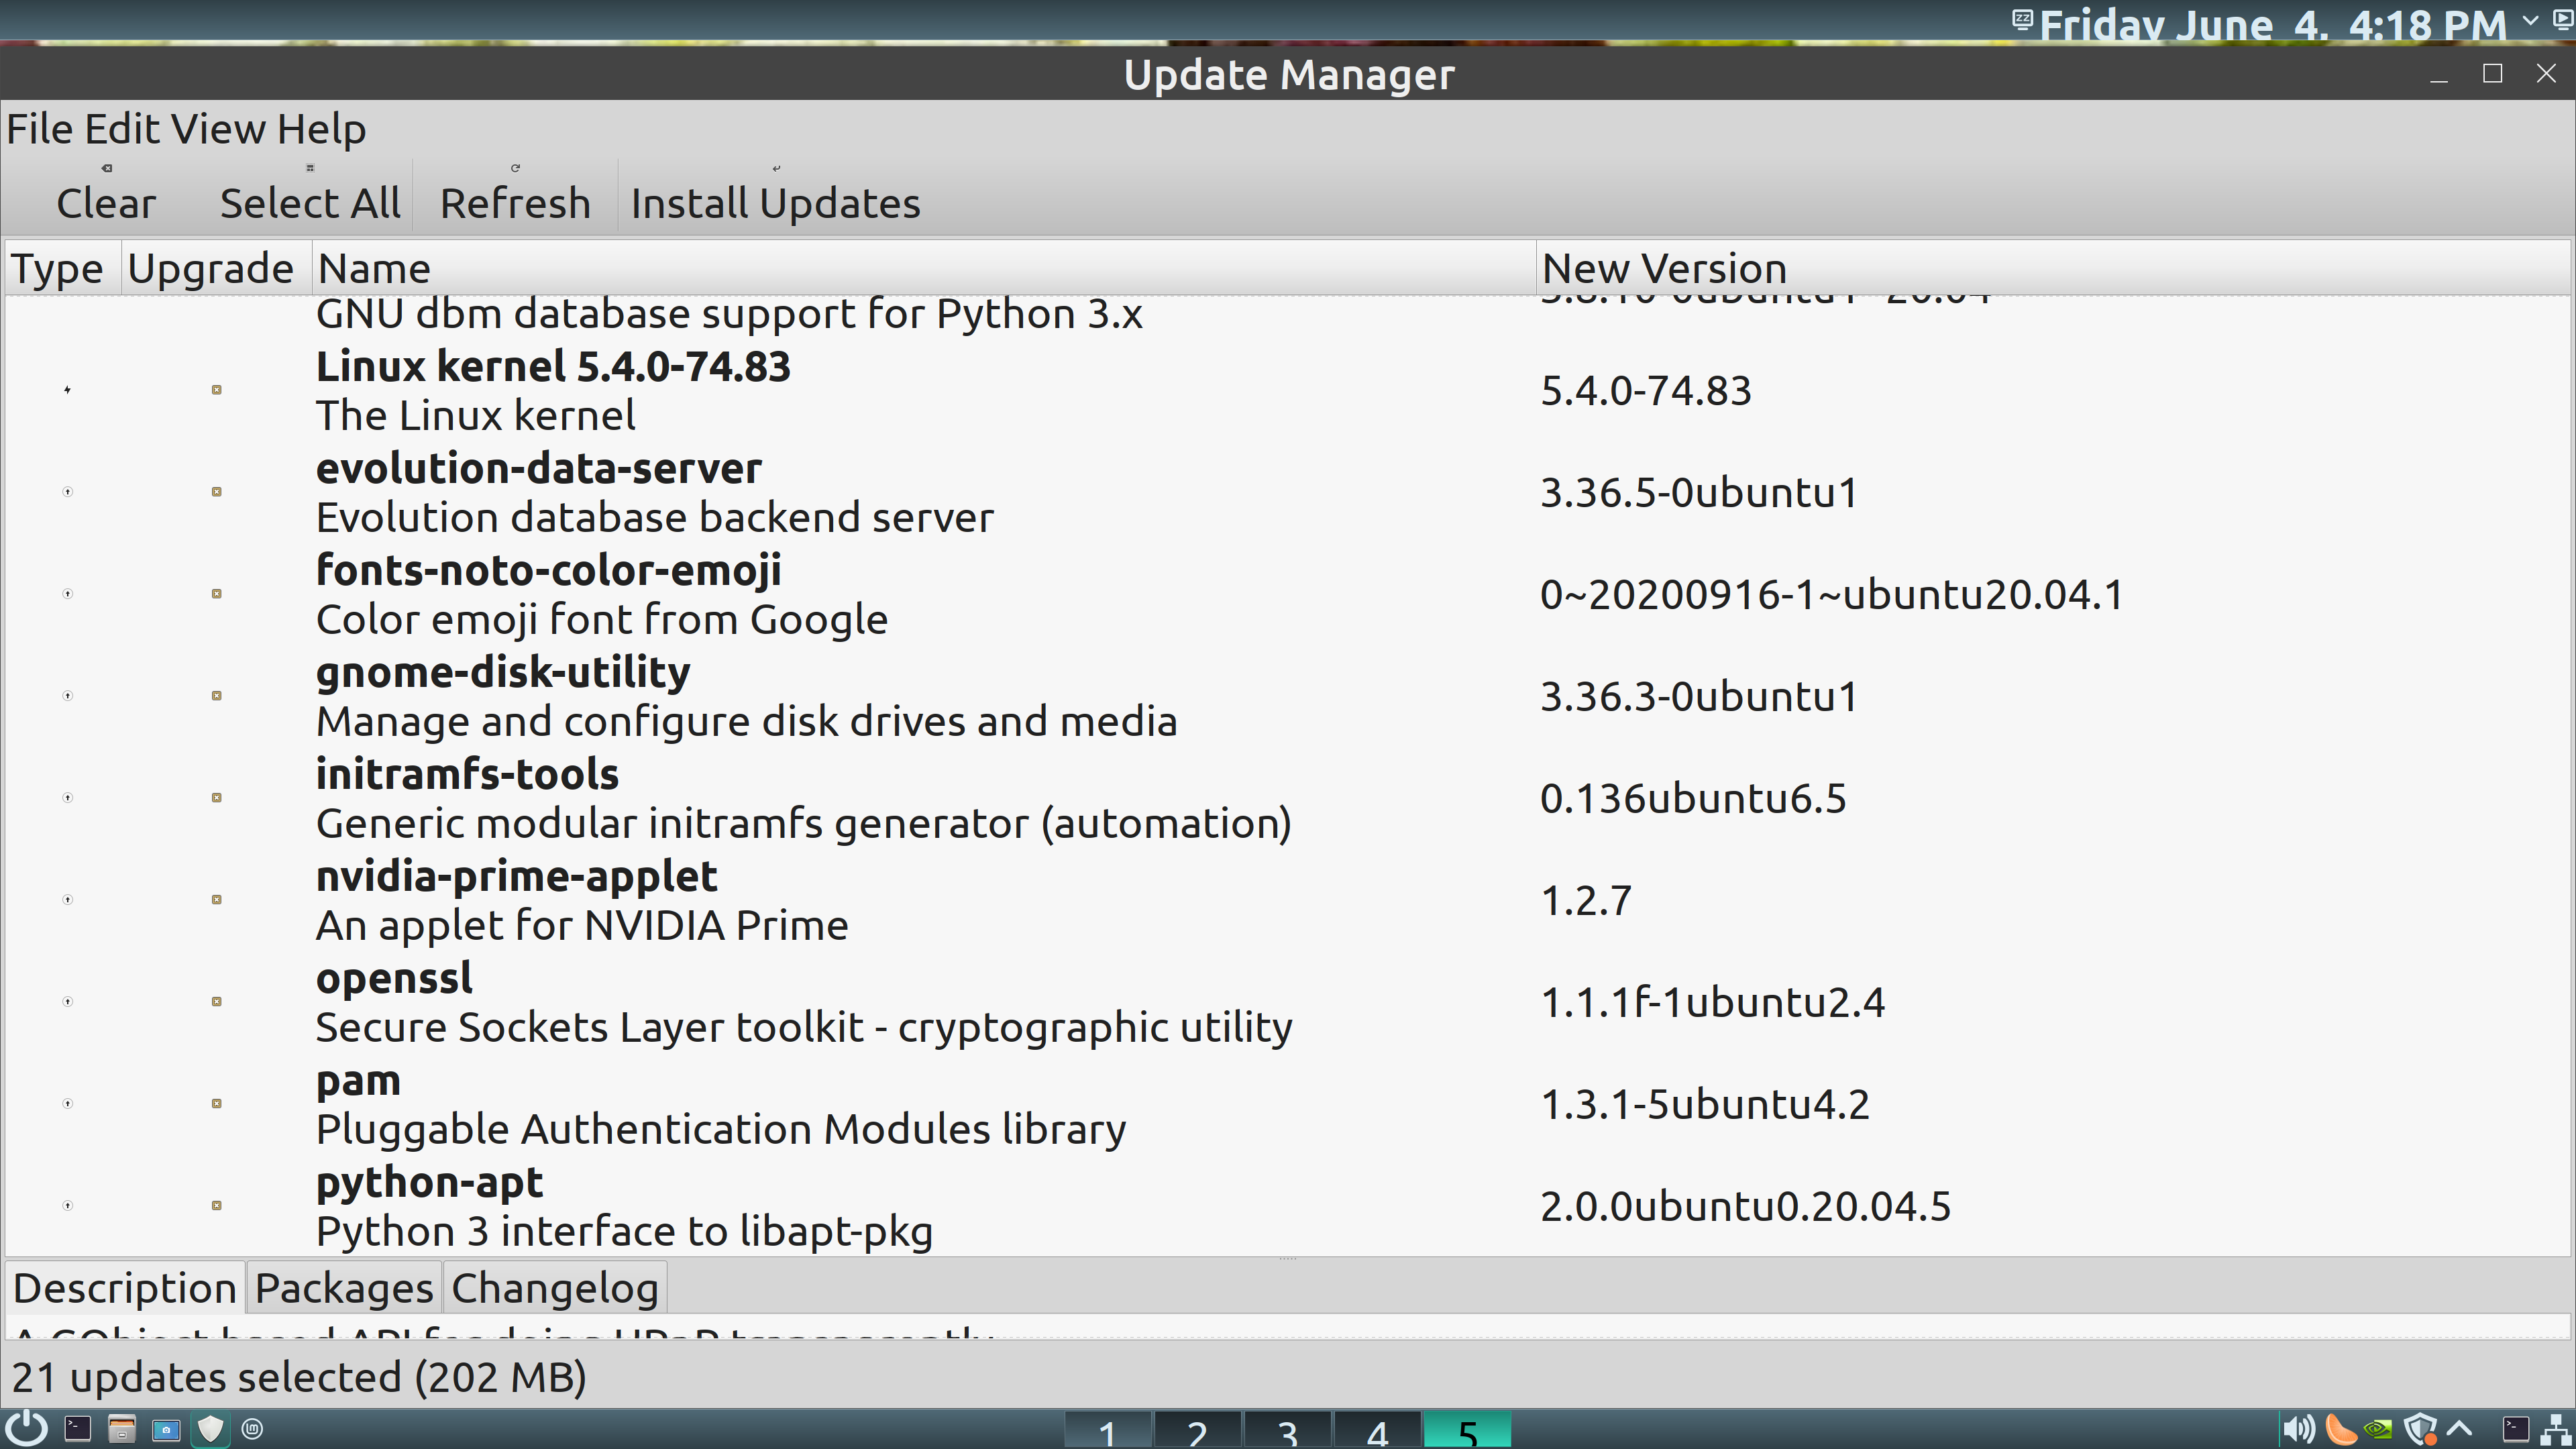Click the update shield tray icon with orange dot
Screen dimensions: 2576x1449
tap(2421, 1430)
